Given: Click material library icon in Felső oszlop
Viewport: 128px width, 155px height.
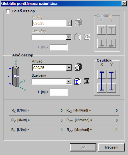Looking at the screenshot, I should (78, 23).
